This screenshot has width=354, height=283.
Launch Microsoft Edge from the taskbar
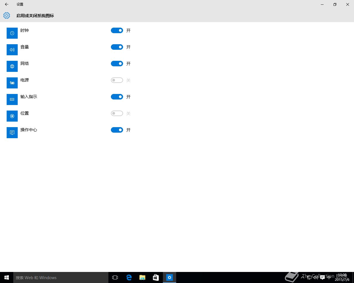pos(129,277)
